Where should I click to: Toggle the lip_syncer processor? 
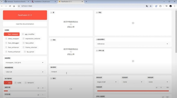29,52
